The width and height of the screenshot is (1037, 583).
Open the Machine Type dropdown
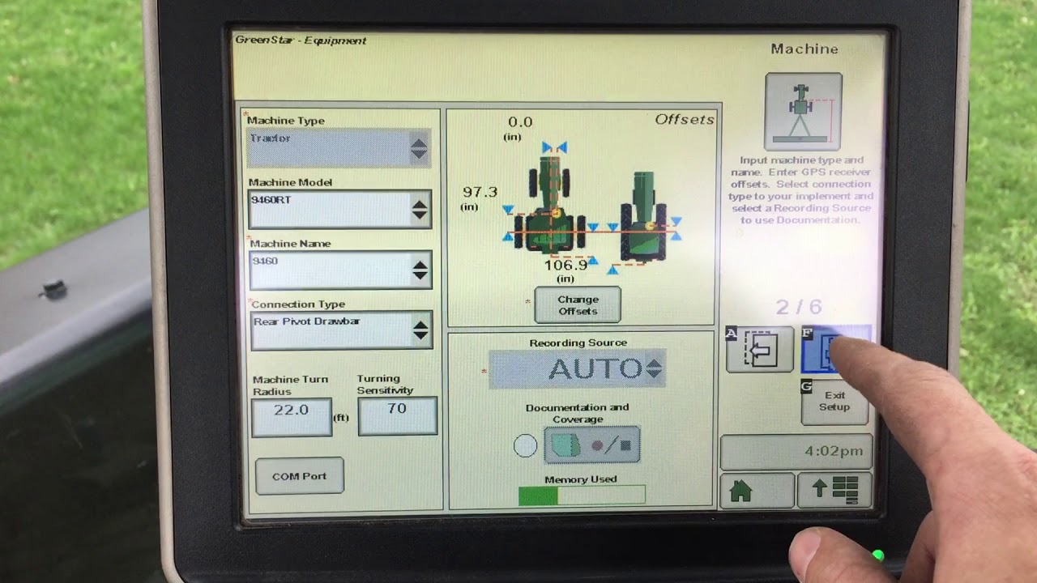pos(339,148)
